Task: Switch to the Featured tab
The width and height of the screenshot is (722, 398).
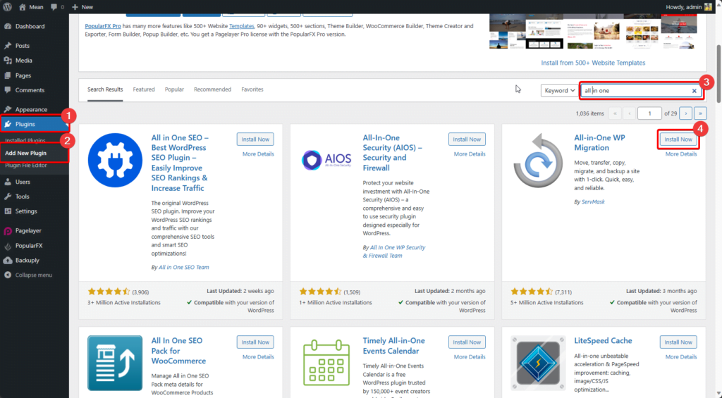Action: click(x=144, y=89)
